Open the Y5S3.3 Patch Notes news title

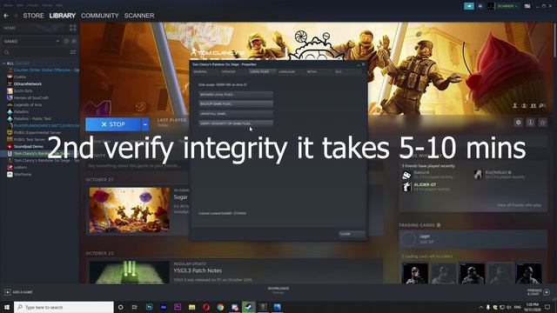(198, 270)
